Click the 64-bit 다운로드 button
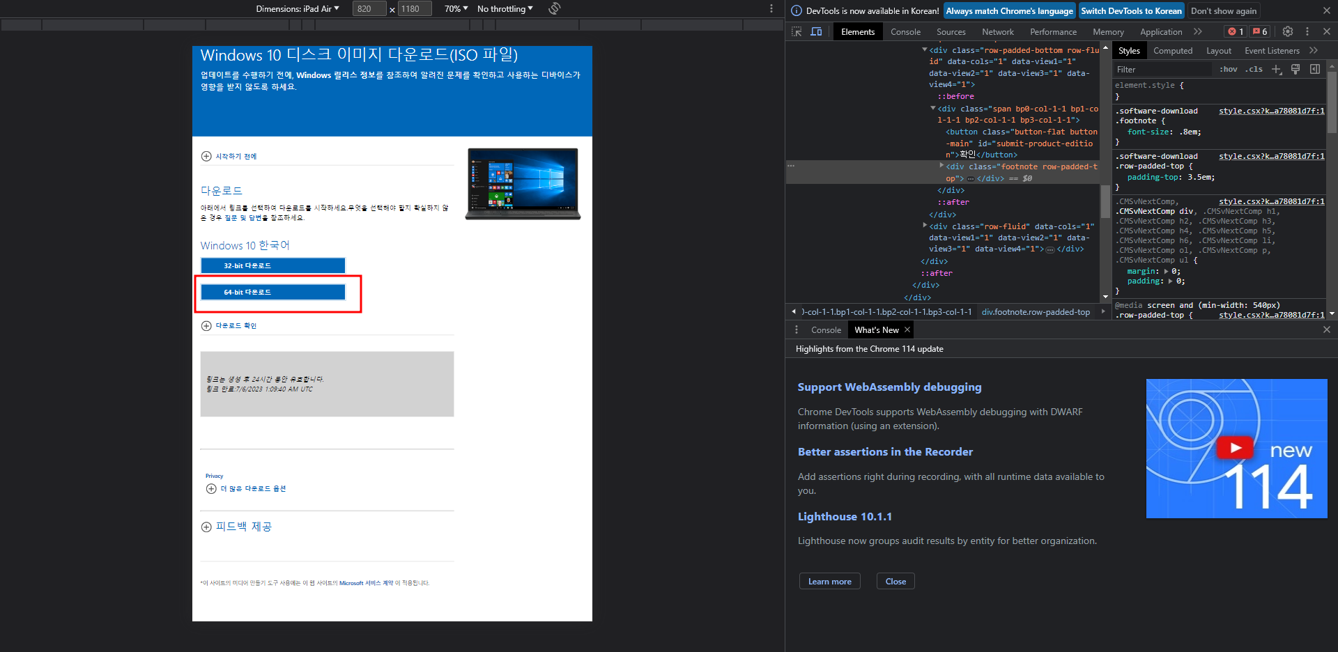This screenshot has height=652, width=1338. 273,292
